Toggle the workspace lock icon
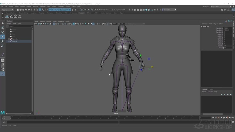The height and width of the screenshot is (132, 235). coord(233,7)
